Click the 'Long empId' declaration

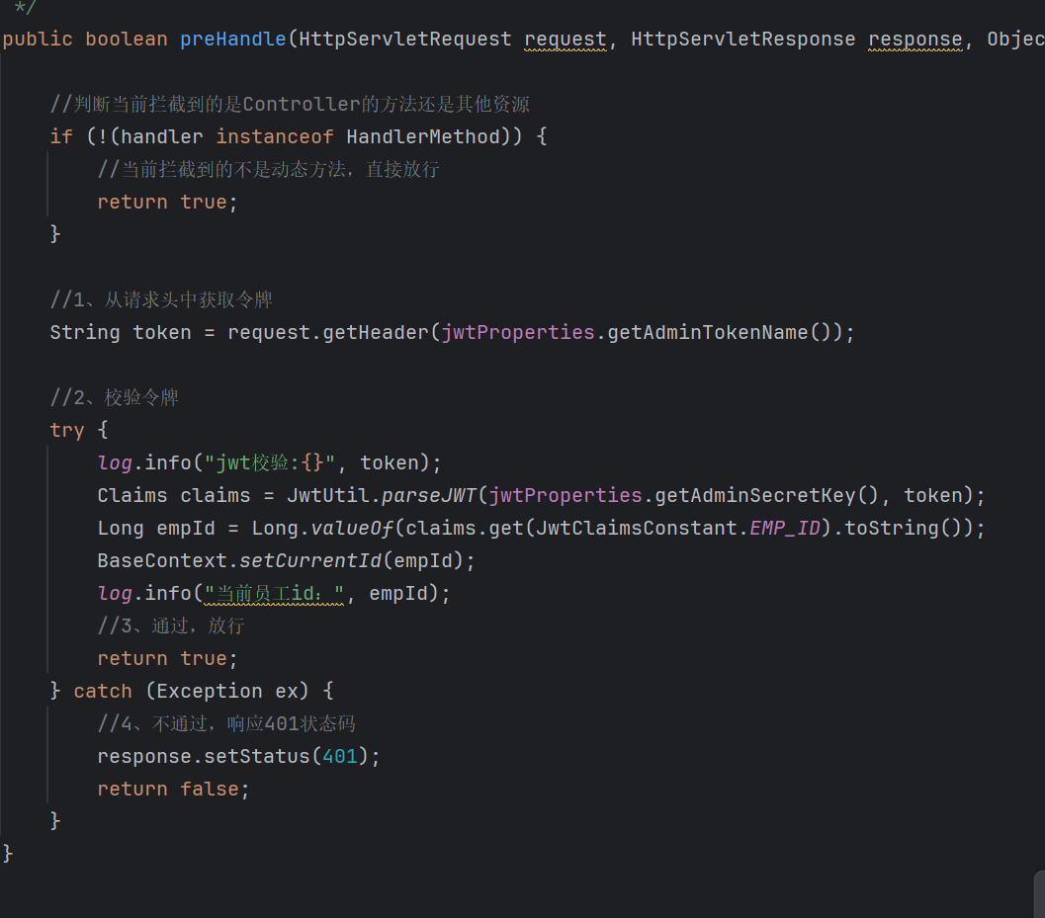pyautogui.click(x=156, y=529)
